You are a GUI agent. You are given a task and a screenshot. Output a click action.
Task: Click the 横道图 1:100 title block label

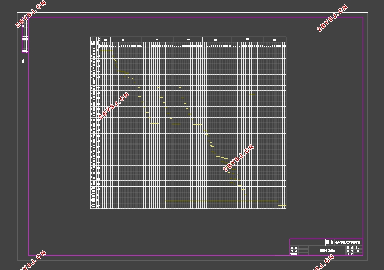coord(327,251)
